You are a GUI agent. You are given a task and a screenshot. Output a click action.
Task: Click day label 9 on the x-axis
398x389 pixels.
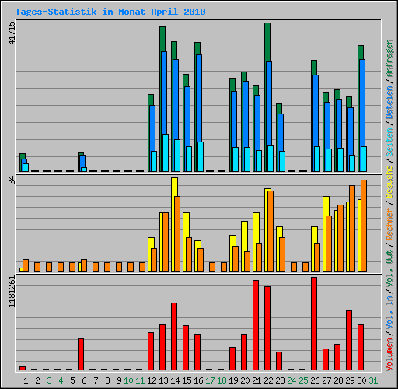[x=119, y=380]
